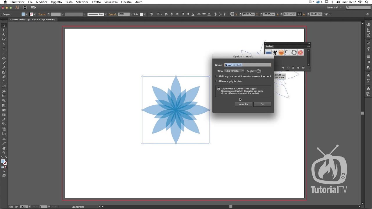Click the blue gradient symbol thumbnail
The width and height of the screenshot is (372, 209).
coord(269,52)
